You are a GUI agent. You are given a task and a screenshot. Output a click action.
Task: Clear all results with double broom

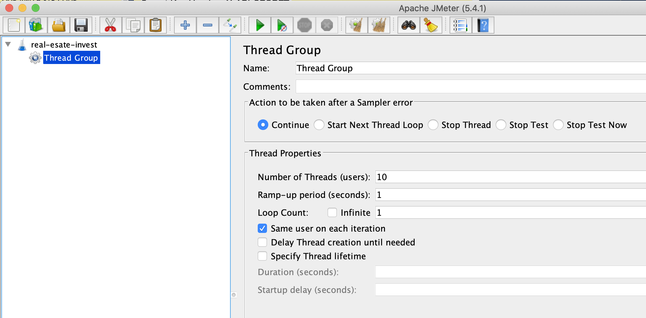point(379,25)
